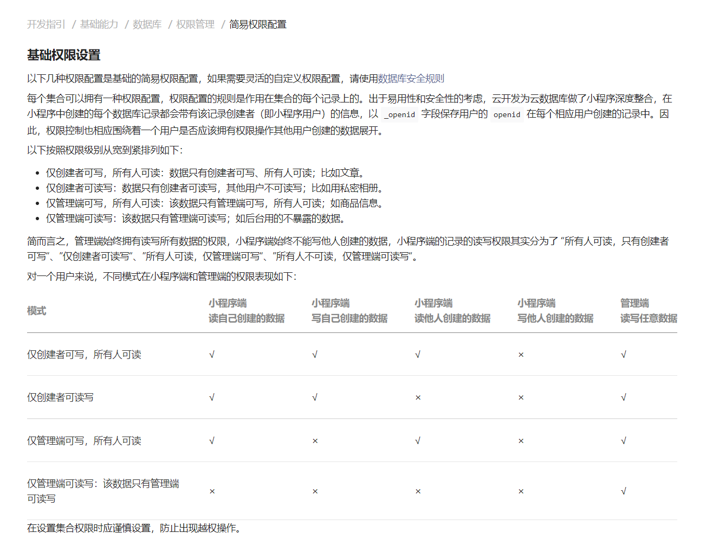Image resolution: width=706 pixels, height=558 pixels.
Task: Select header 小程序端 读自己创建的数据
Action: 247,311
